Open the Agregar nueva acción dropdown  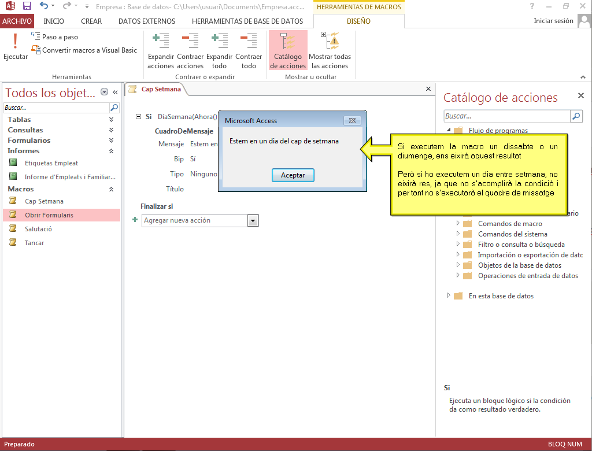pos(253,221)
